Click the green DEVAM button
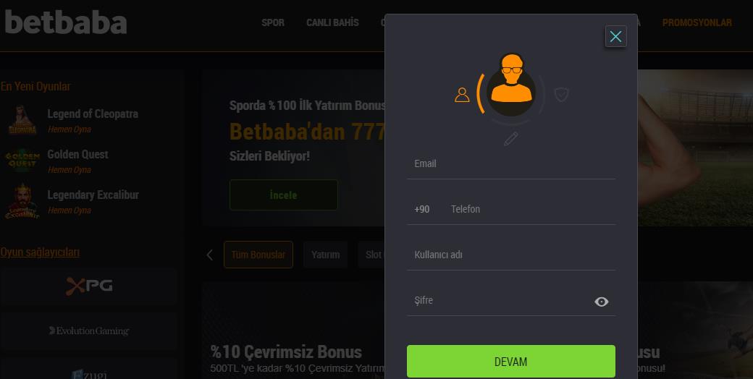 click(511, 361)
